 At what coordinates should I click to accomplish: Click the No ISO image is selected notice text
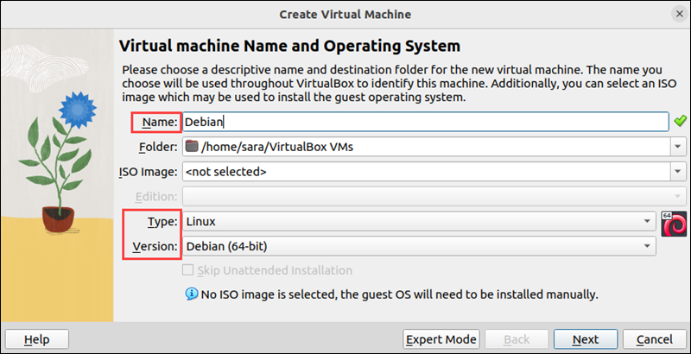pyautogui.click(x=400, y=294)
